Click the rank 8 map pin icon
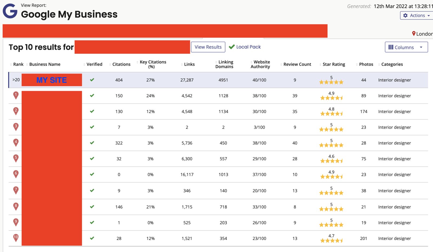This screenshot has height=252, width=433. click(x=16, y=207)
